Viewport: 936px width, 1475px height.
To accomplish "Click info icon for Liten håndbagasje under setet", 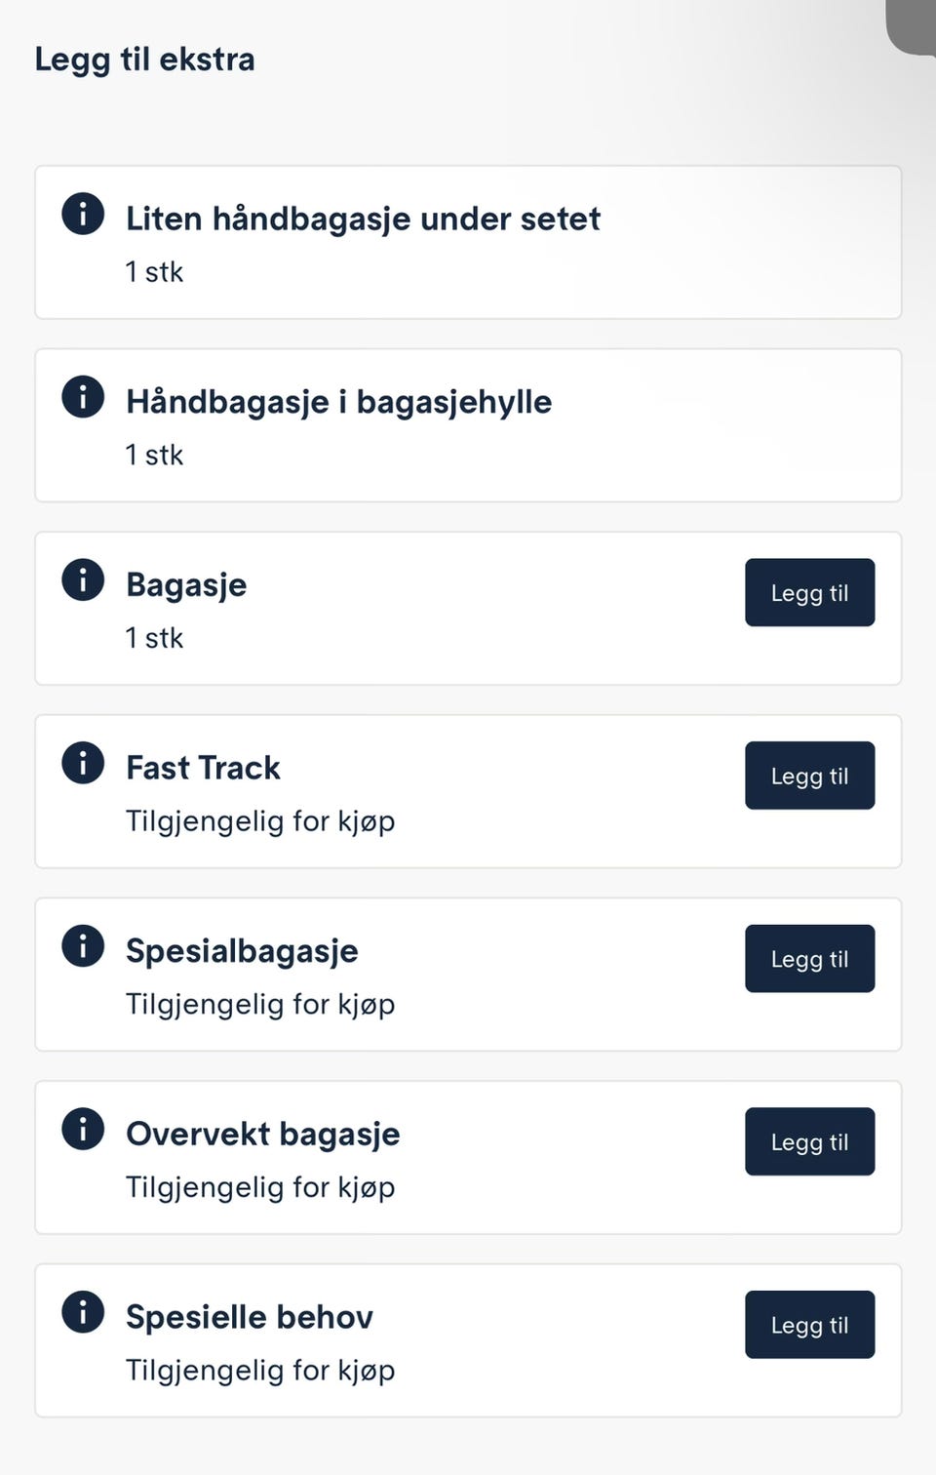I will click(x=83, y=214).
